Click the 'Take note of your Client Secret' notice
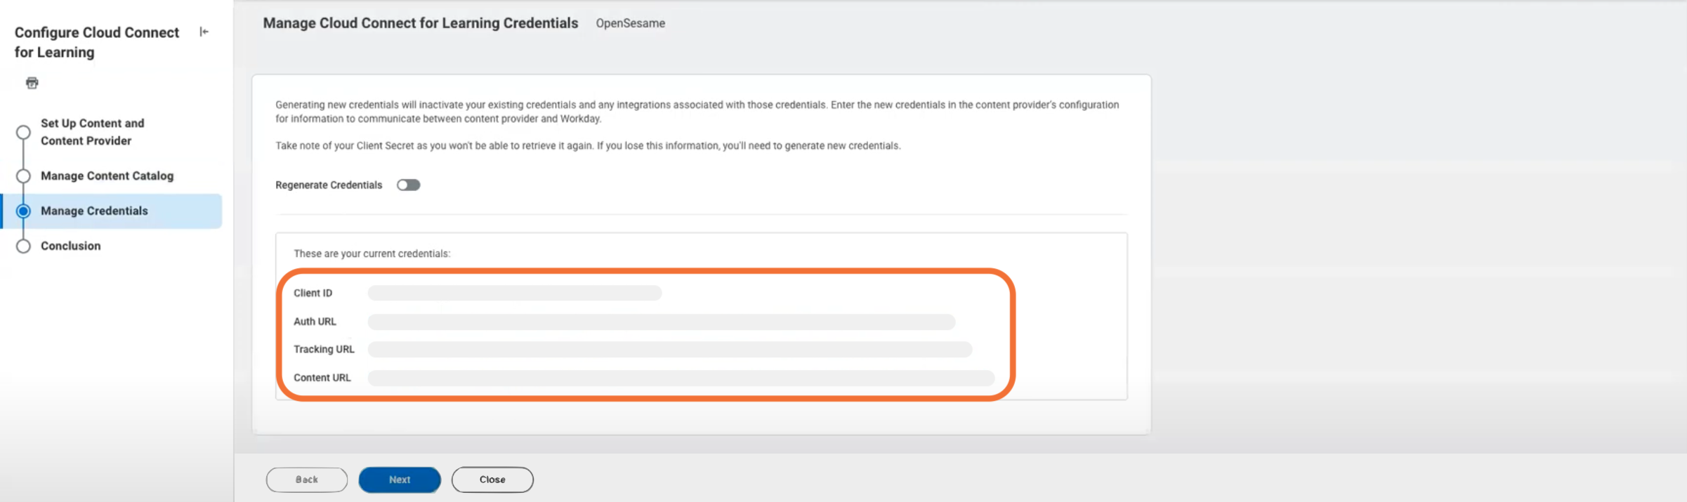This screenshot has width=1687, height=502. point(588,145)
